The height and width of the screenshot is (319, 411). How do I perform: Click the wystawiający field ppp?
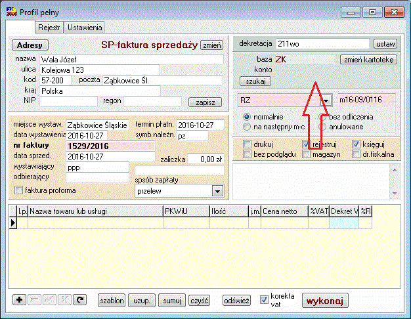(98, 167)
